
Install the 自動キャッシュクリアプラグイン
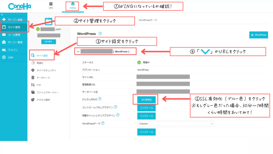pyautogui.click(x=146, y=116)
